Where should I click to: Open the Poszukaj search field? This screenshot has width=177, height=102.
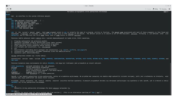click(163, 9)
